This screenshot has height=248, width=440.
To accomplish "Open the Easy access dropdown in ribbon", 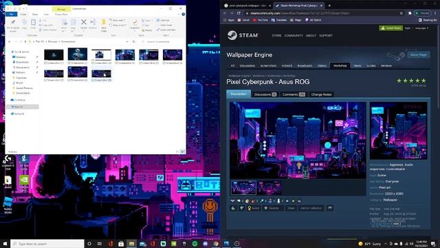I will [118, 25].
